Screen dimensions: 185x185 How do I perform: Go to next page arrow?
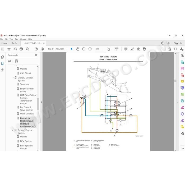[x=42, y=49]
